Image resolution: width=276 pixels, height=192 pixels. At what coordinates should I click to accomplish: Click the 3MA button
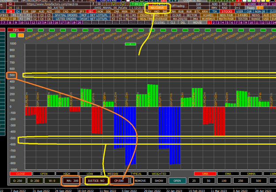195,19
